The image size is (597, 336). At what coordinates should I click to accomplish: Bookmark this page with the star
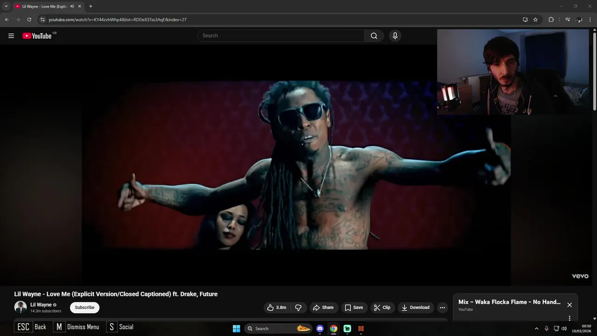click(x=535, y=20)
